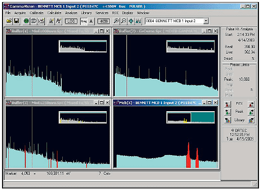Jump to next ROI with right ROI icon
261x190 pixels.
pos(251,104)
